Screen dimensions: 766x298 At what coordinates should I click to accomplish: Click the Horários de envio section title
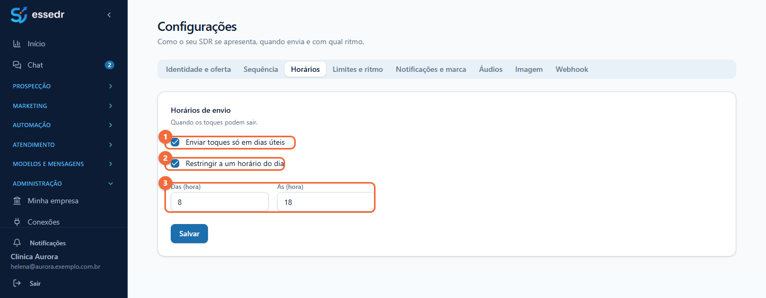click(x=201, y=110)
